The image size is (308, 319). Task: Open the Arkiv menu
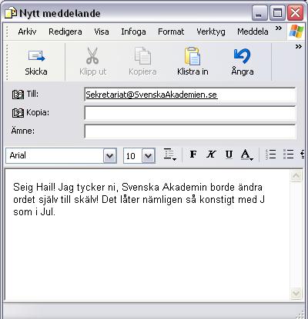coord(27,32)
